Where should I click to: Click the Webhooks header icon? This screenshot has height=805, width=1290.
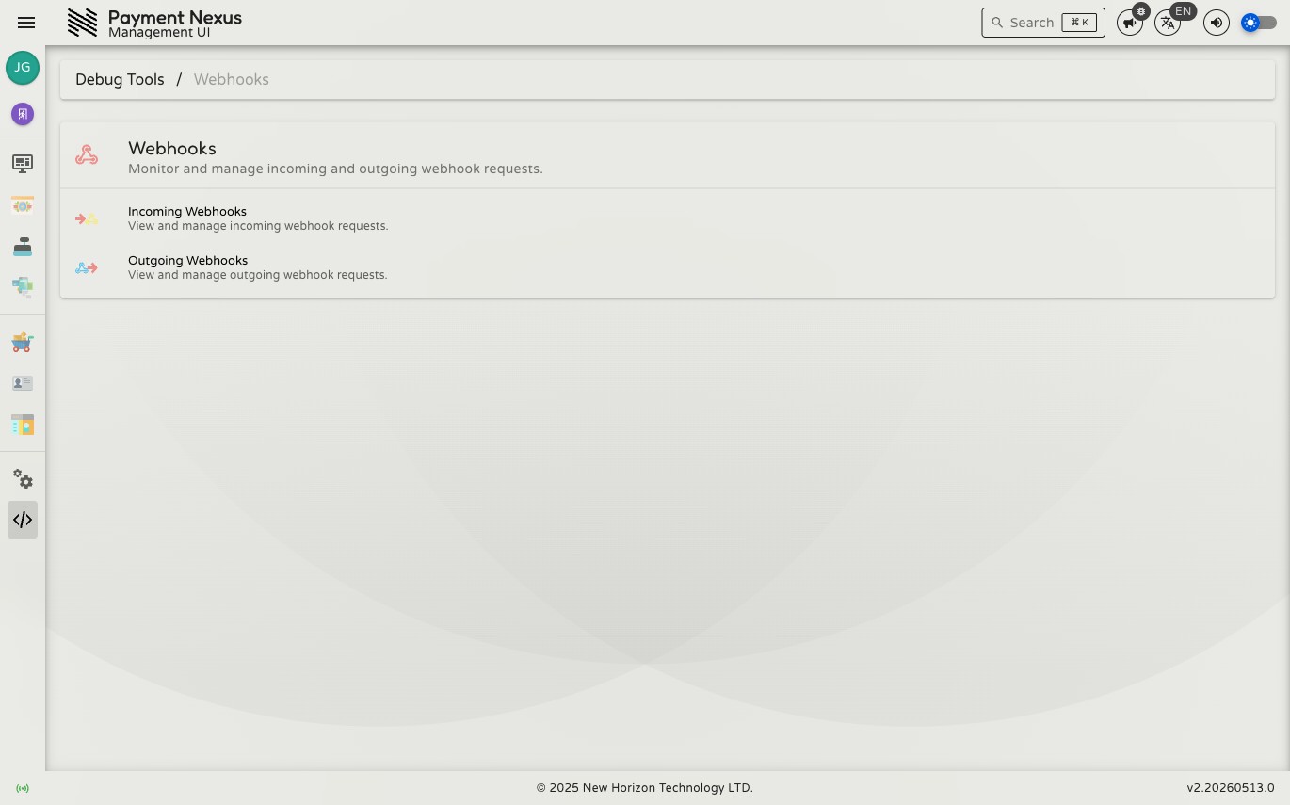(87, 154)
